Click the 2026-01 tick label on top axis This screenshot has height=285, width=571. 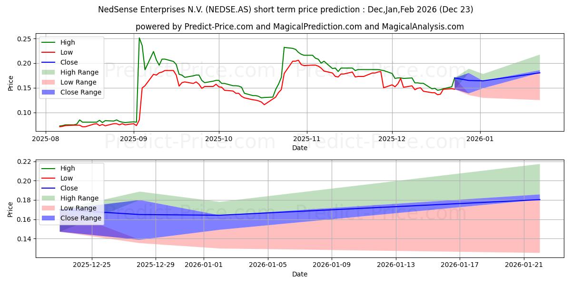click(x=480, y=139)
